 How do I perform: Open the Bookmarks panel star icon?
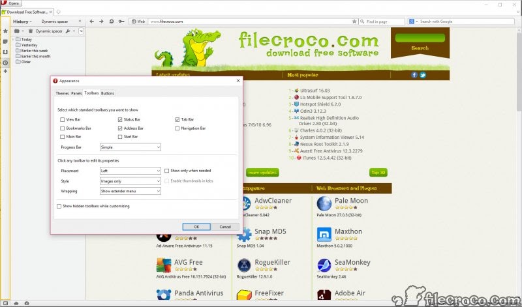tap(5, 31)
